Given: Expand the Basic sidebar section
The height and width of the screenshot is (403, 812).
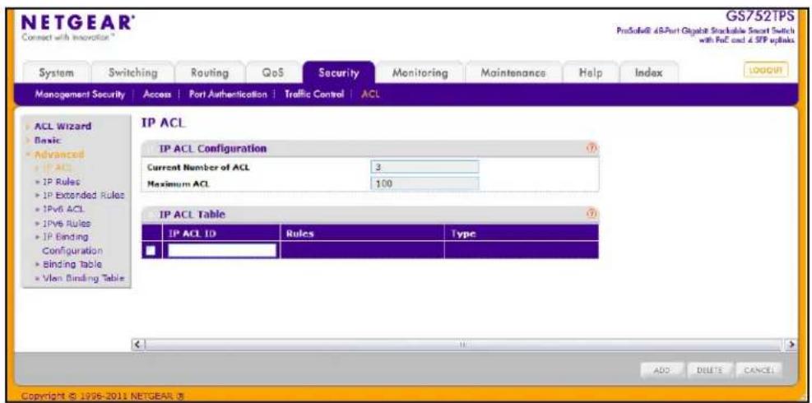Looking at the screenshot, I should 48,140.
